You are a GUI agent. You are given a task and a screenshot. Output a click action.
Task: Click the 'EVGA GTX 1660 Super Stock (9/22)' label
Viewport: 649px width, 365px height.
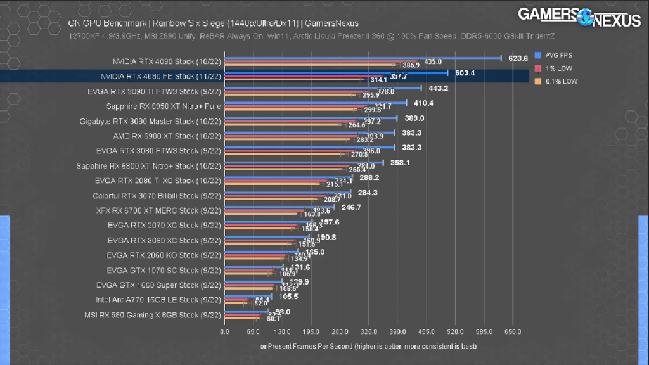coord(159,285)
